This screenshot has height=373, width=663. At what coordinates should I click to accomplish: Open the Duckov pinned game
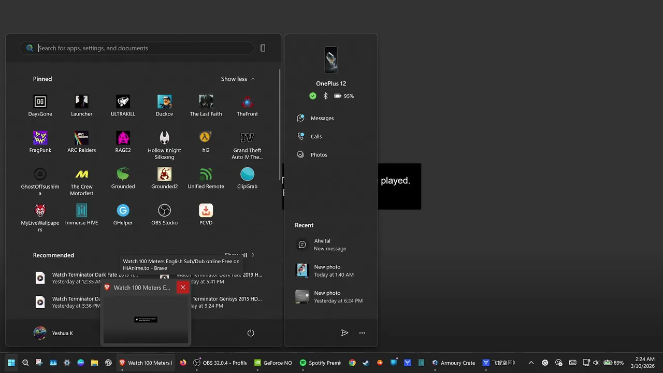pyautogui.click(x=164, y=106)
